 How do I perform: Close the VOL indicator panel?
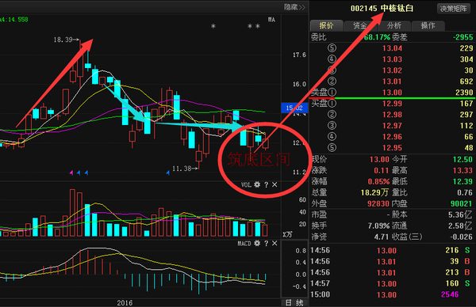[274, 184]
